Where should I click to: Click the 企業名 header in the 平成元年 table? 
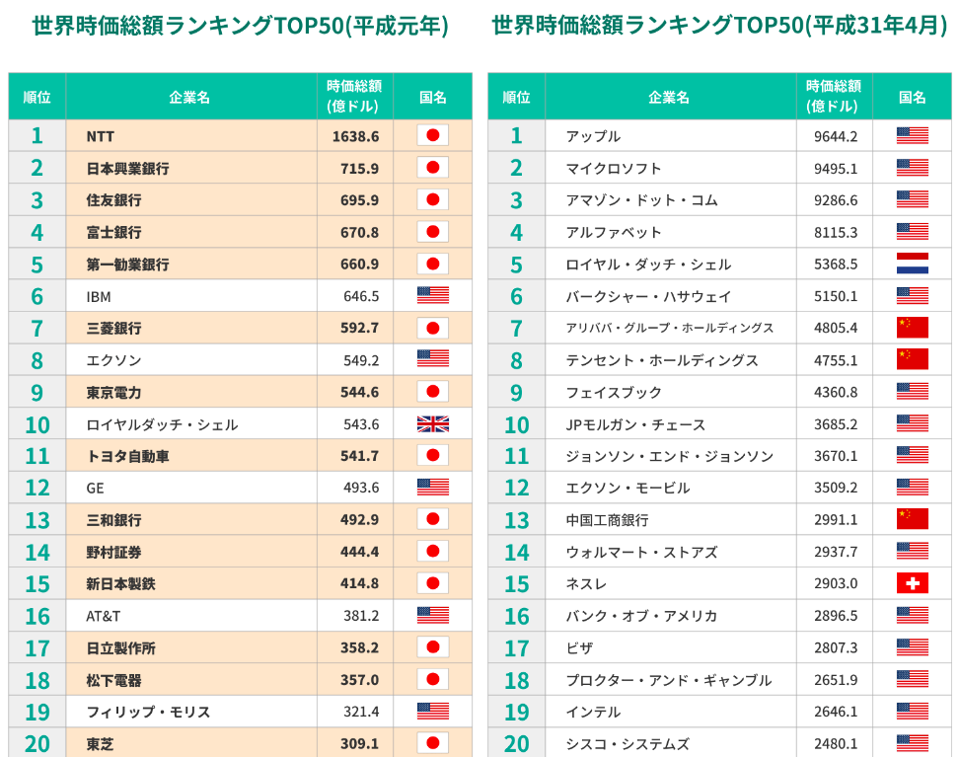tap(189, 97)
